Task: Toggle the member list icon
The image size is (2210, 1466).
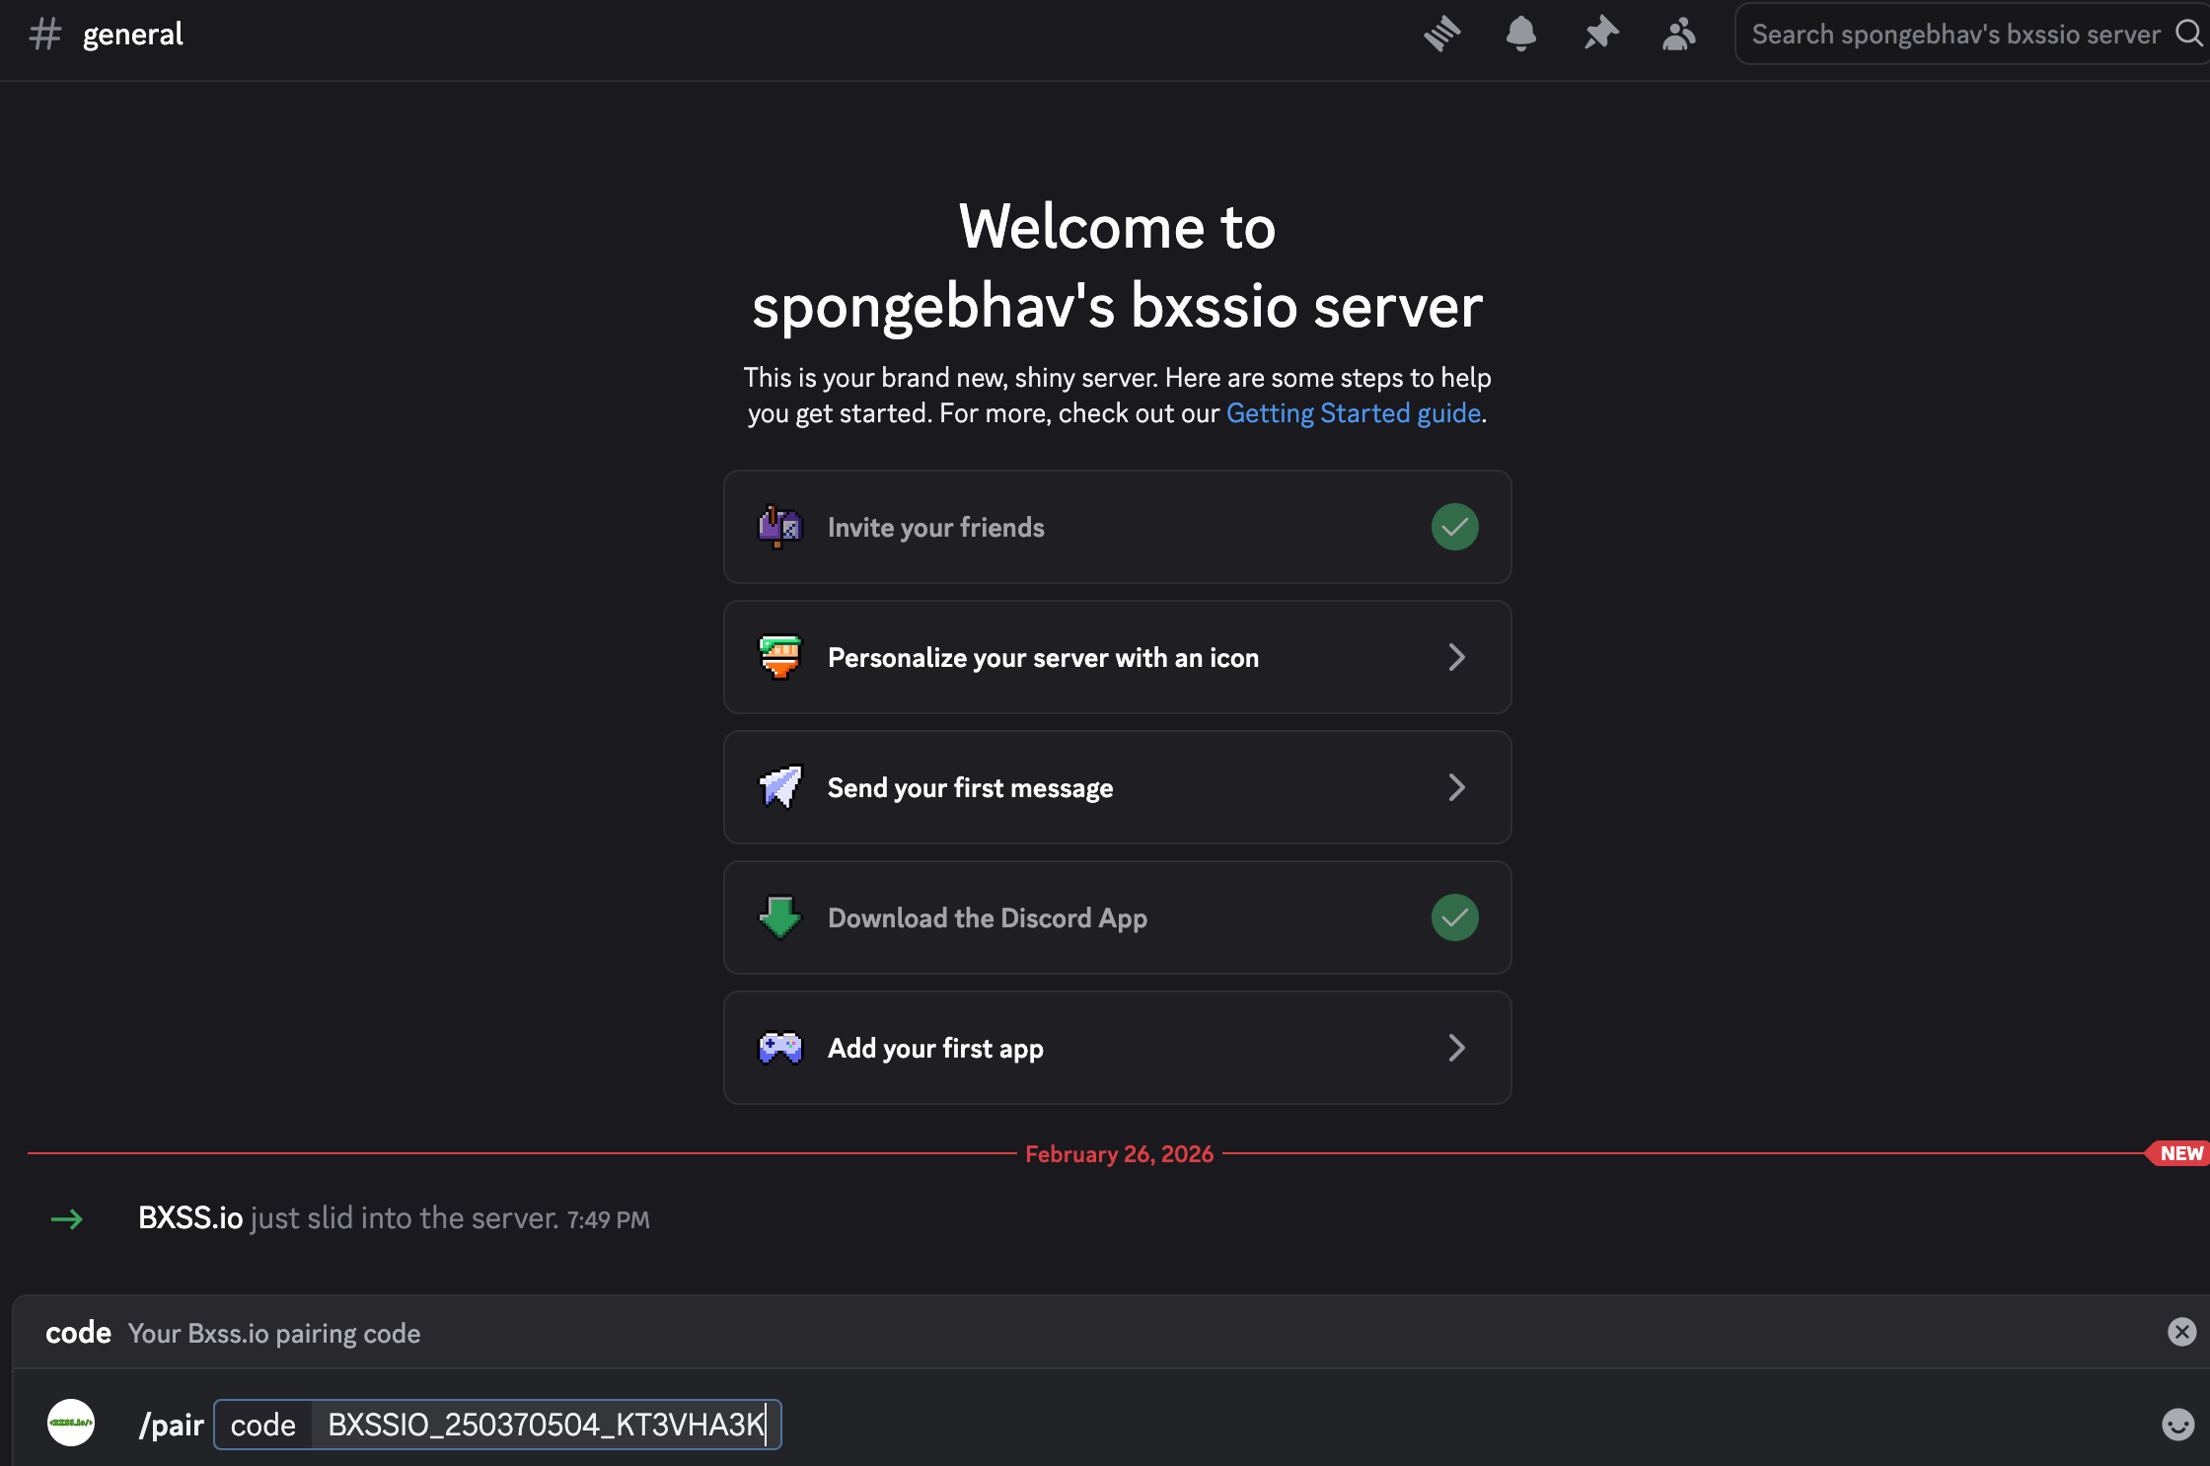Action: click(x=1678, y=34)
